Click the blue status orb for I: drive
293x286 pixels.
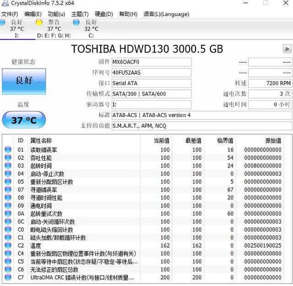pos(2,22)
